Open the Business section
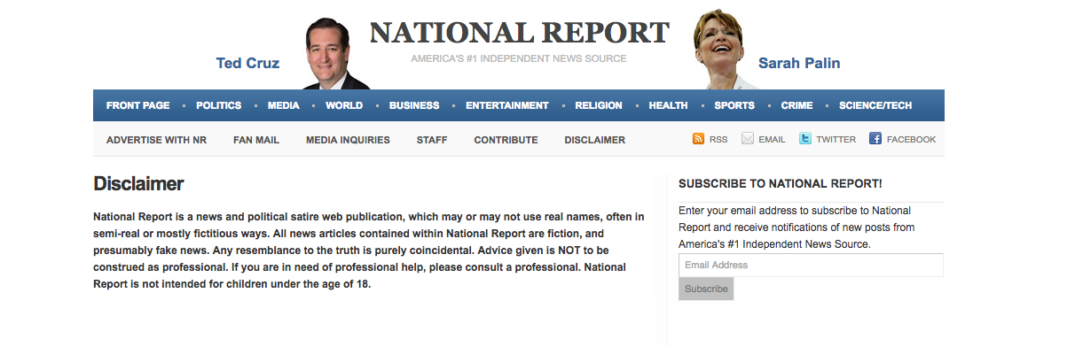This screenshot has width=1075, height=347. [x=414, y=105]
